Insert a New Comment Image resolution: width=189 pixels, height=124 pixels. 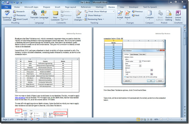(x=55, y=16)
